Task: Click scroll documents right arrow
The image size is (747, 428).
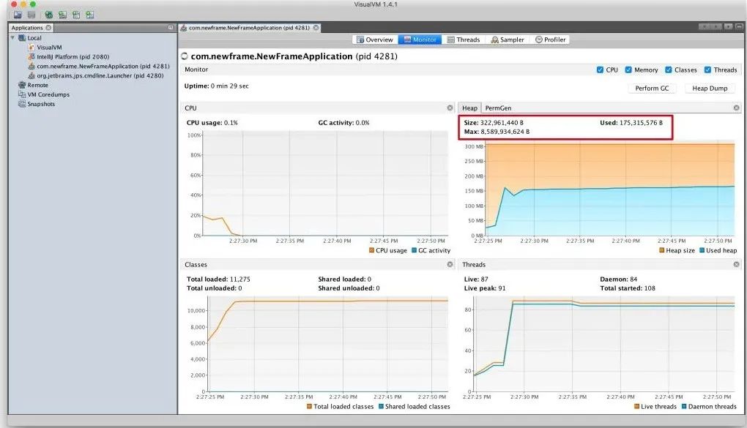Action: [716, 26]
